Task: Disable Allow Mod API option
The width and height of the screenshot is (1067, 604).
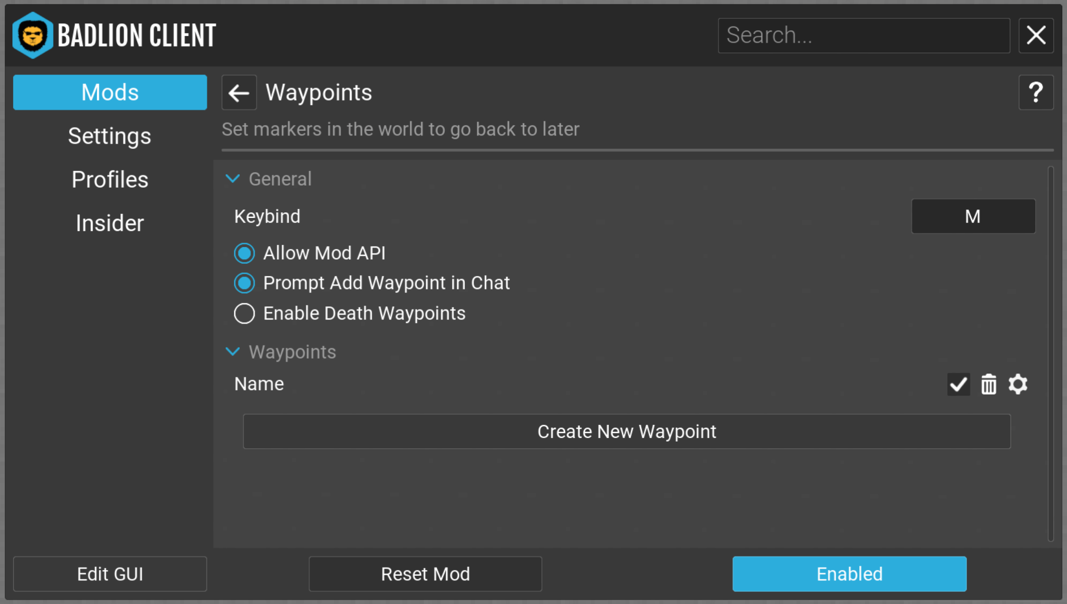Action: pos(244,253)
